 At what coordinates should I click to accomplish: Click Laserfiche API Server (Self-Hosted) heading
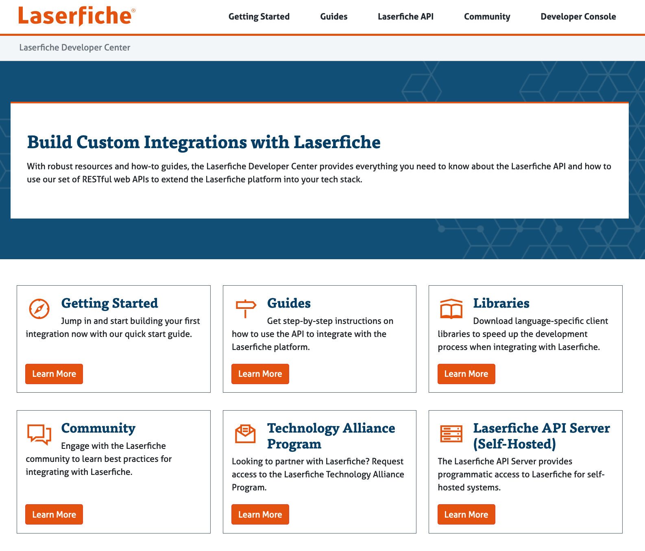(541, 436)
